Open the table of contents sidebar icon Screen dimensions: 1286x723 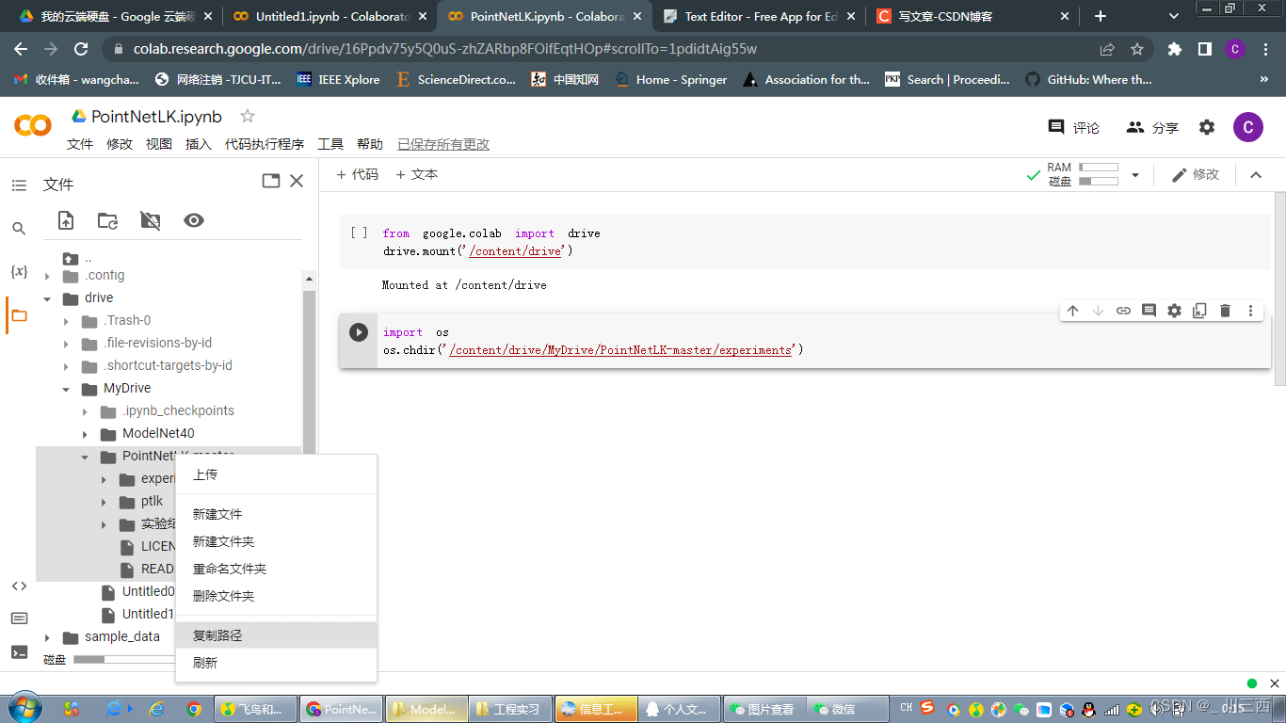pyautogui.click(x=19, y=185)
